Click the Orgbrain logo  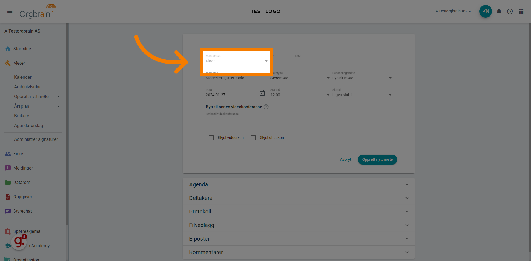(38, 11)
